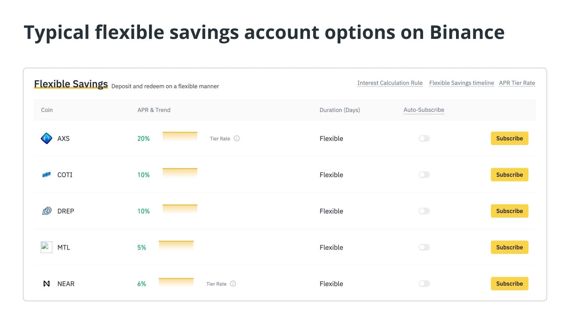This screenshot has height=319, width=570.
Task: Click the Auto-Subscribe column header
Action: pyautogui.click(x=424, y=110)
